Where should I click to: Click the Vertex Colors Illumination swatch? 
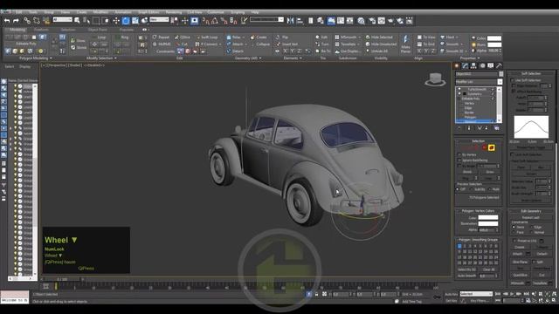click(x=488, y=223)
